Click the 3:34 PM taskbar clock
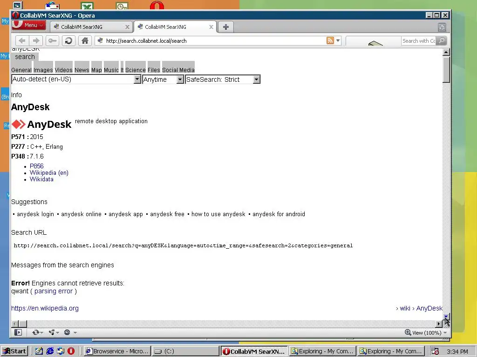This screenshot has height=357, width=477. tap(457, 351)
